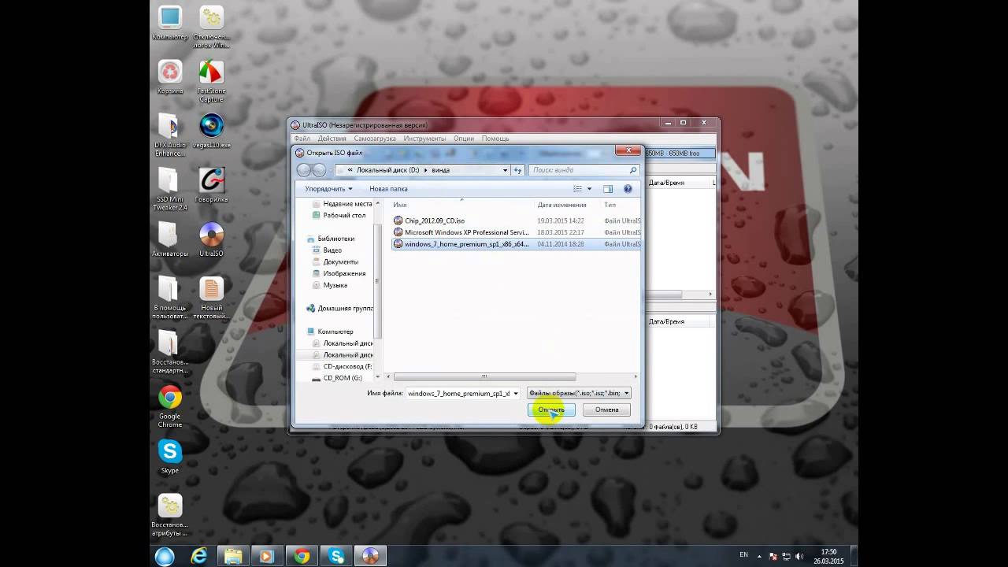This screenshot has width=1008, height=567.
Task: Click Отмена button
Action: [x=606, y=409]
